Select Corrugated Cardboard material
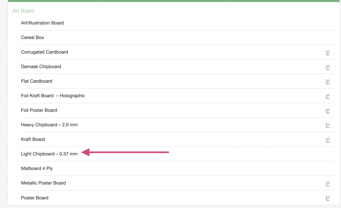The width and height of the screenshot is (341, 208). [x=45, y=52]
